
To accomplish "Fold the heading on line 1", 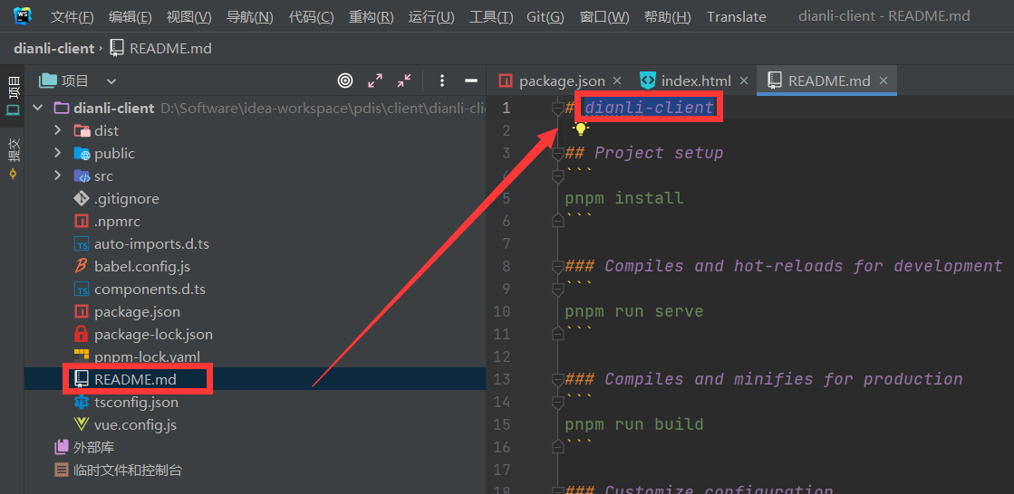I will pos(557,108).
